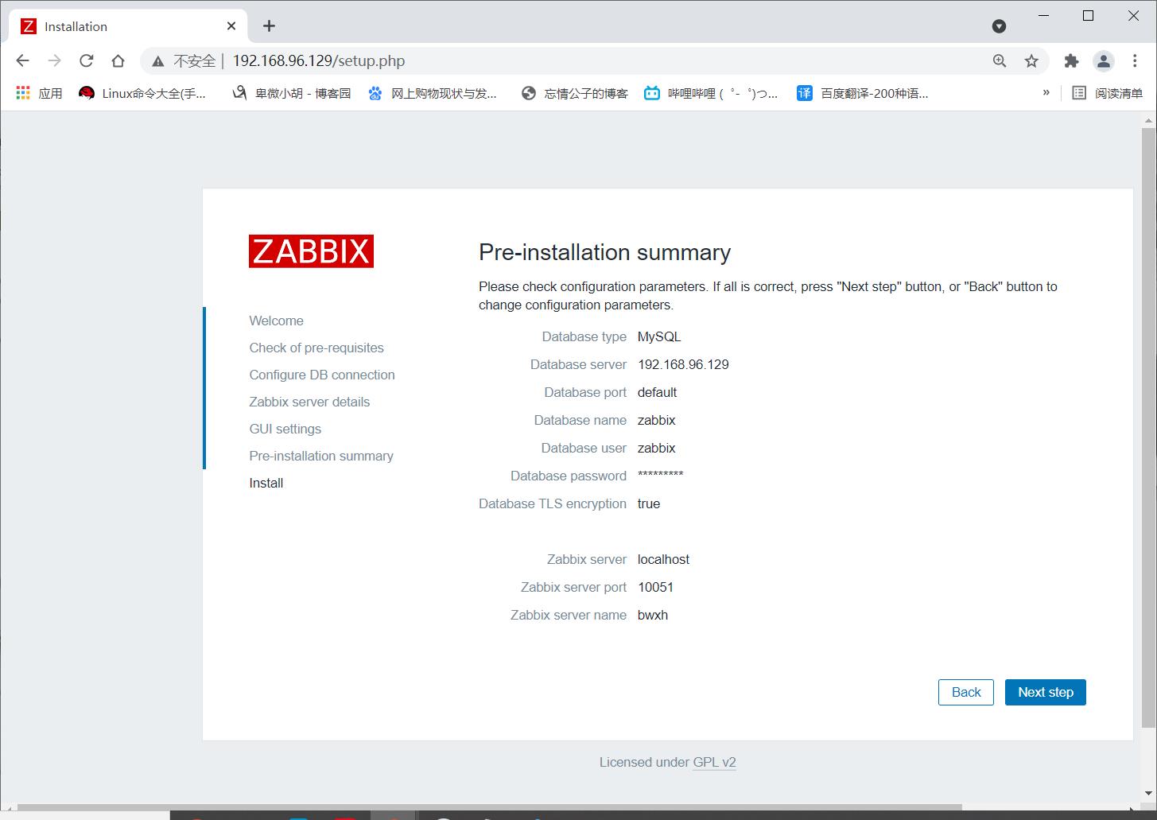Open the tab search dropdown arrow

point(1000,26)
